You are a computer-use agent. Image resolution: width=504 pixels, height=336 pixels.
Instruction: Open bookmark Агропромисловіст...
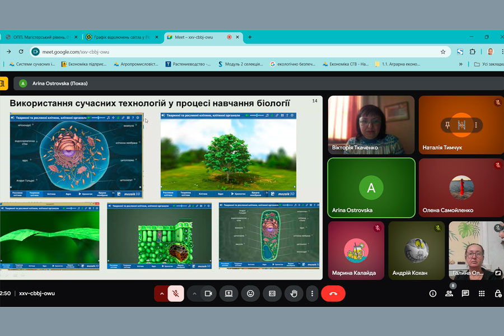coord(136,64)
